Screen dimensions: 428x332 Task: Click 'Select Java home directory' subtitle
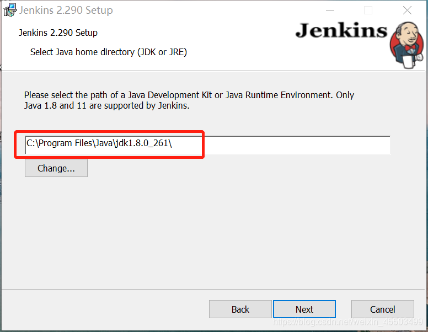coord(108,52)
